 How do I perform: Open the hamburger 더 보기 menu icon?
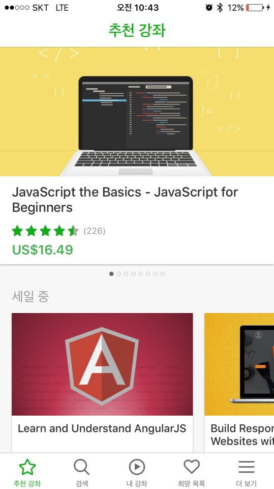[246, 467]
